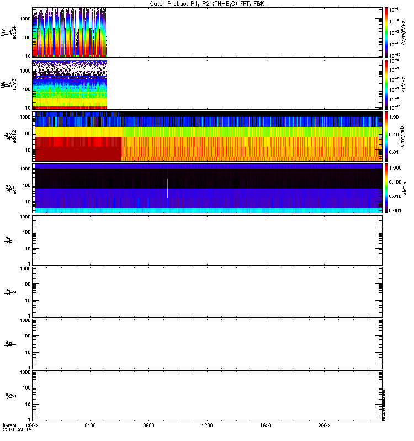Click the '1.00' tick on the mV/m color bar
414x441 pixels.
point(394,117)
